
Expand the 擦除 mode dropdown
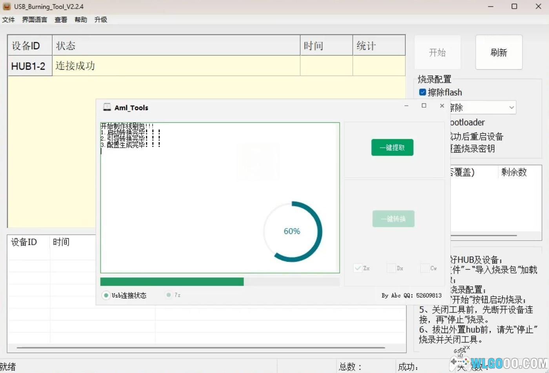pos(511,107)
